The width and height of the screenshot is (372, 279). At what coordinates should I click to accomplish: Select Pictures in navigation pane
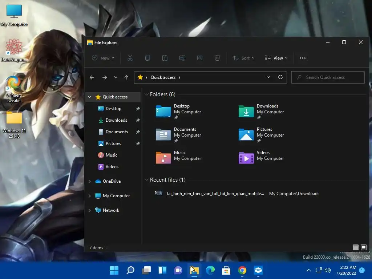point(113,143)
